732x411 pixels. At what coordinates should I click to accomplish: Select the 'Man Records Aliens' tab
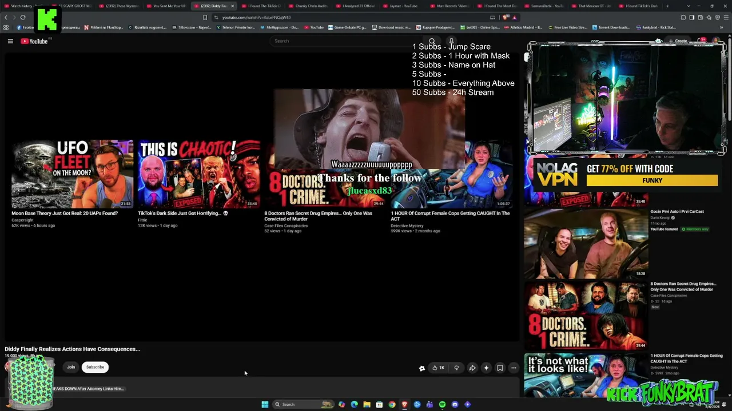click(x=451, y=6)
